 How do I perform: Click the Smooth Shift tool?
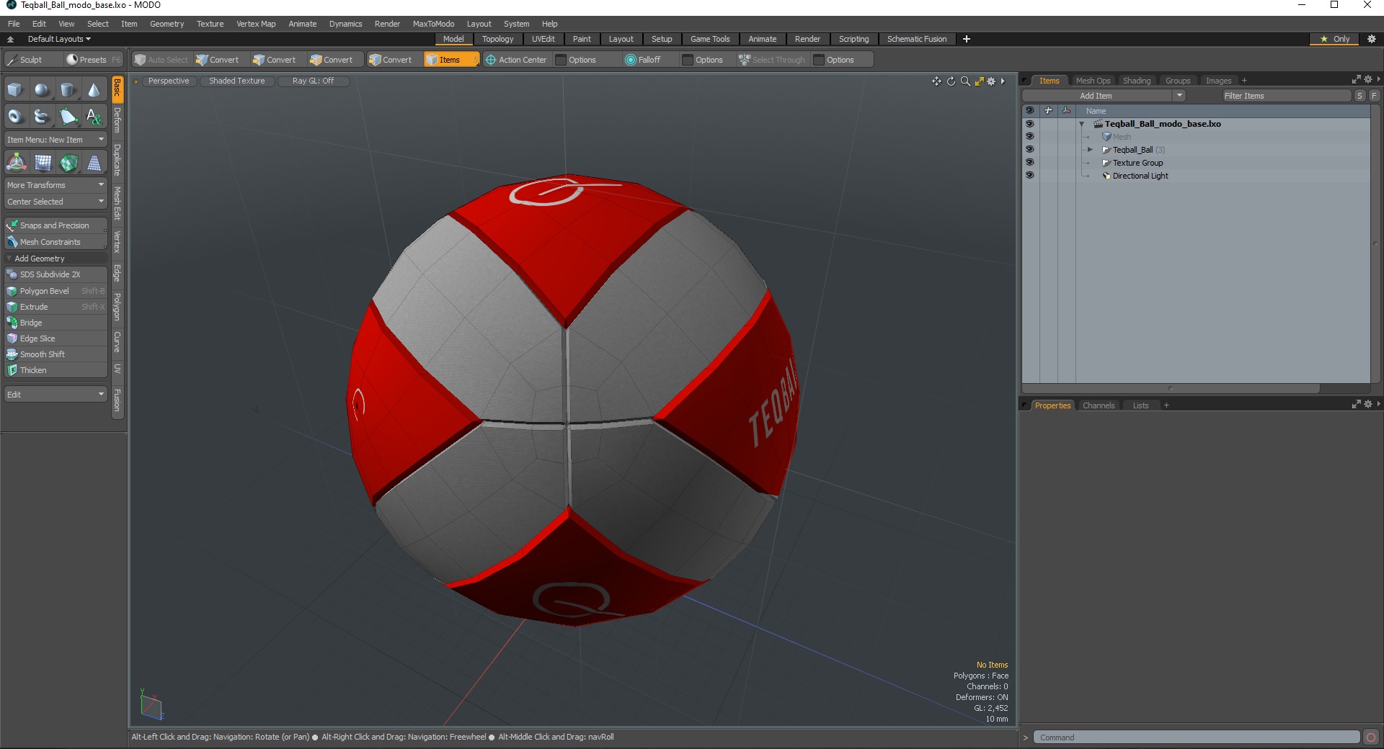click(56, 354)
